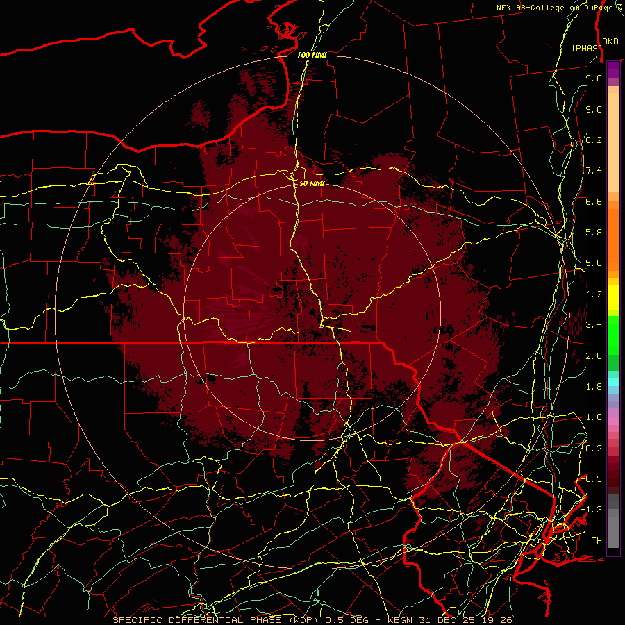Click the 4.2 legend value
This screenshot has height=625, width=625.
point(594,294)
